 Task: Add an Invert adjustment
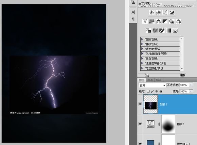(148, 30)
